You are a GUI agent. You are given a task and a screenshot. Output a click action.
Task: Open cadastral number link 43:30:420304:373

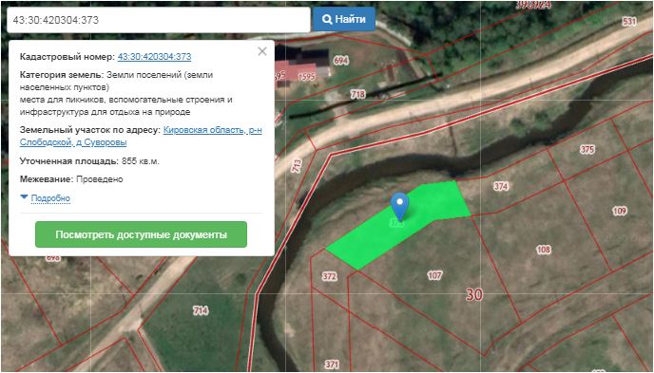(x=154, y=57)
